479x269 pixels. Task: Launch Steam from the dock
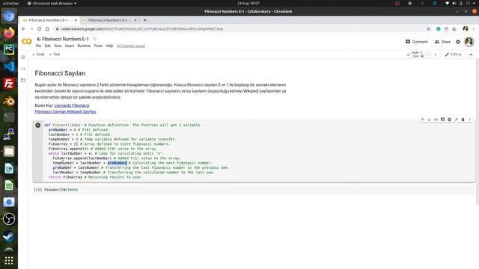[9, 236]
